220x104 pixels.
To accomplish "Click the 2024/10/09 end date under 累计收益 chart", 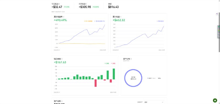I will pyautogui.click(x=162, y=50).
